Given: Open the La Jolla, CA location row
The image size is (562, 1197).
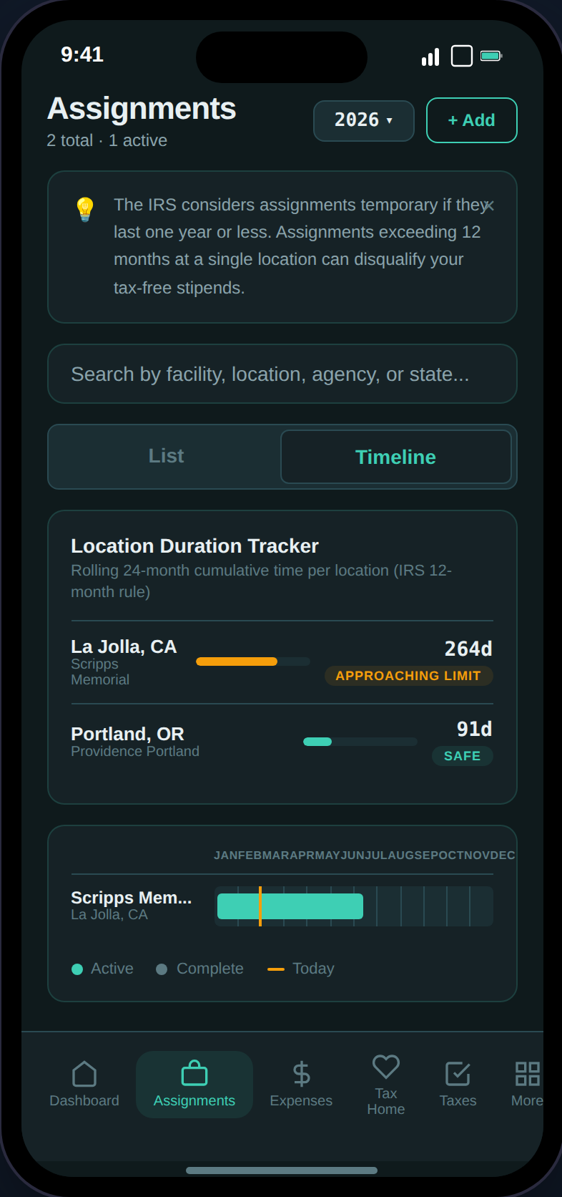Looking at the screenshot, I should pyautogui.click(x=124, y=647).
